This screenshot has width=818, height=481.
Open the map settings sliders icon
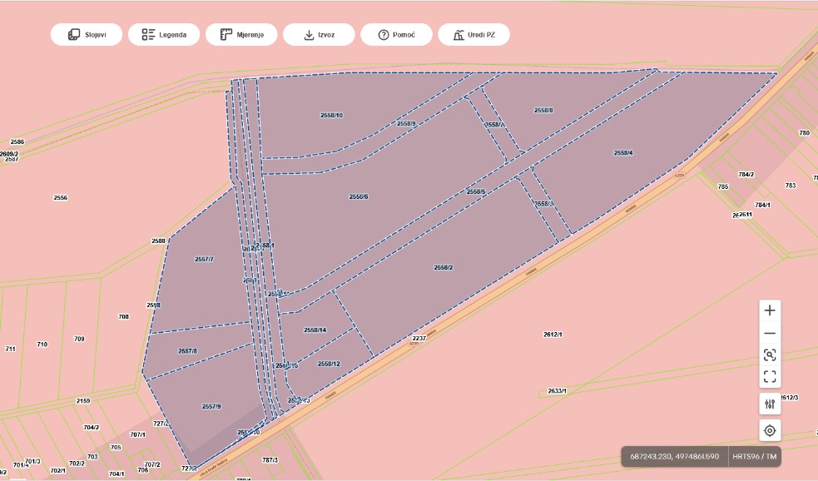tap(770, 404)
